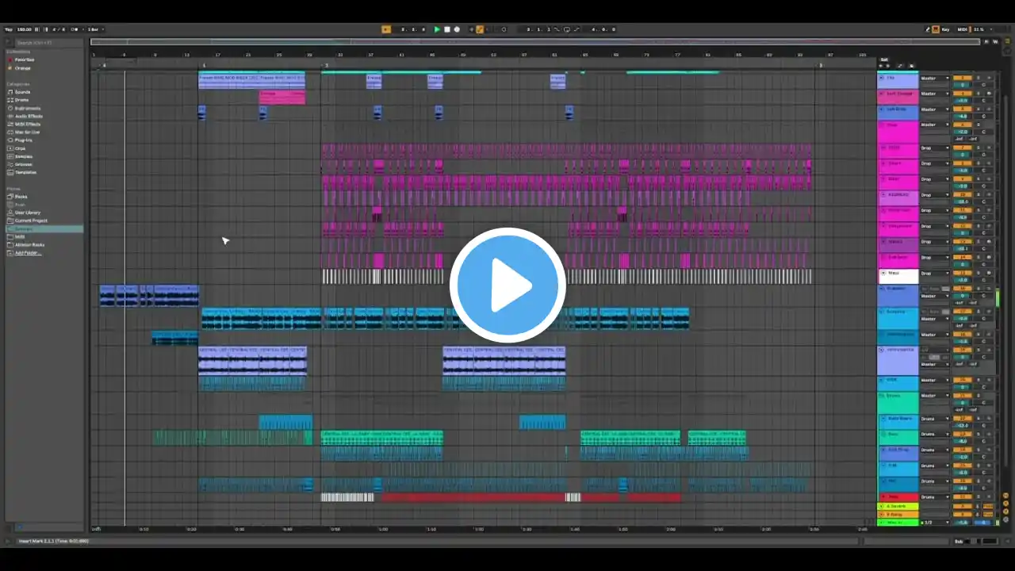Toggle the Mass track activator
Image resolution: width=1015 pixels, height=571 pixels.
pyautogui.click(x=961, y=274)
